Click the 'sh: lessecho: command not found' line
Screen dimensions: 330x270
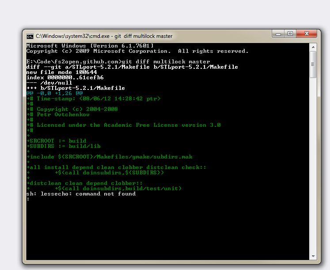81,194
